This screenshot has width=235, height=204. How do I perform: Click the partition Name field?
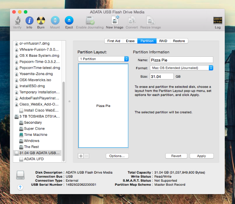(x=181, y=60)
